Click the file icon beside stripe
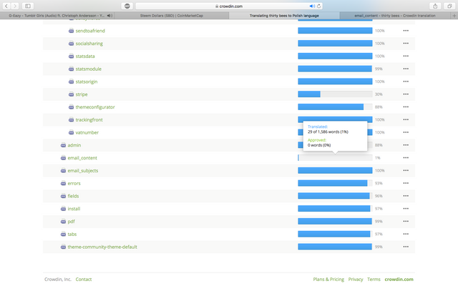This screenshot has height=286, width=458. (71, 94)
